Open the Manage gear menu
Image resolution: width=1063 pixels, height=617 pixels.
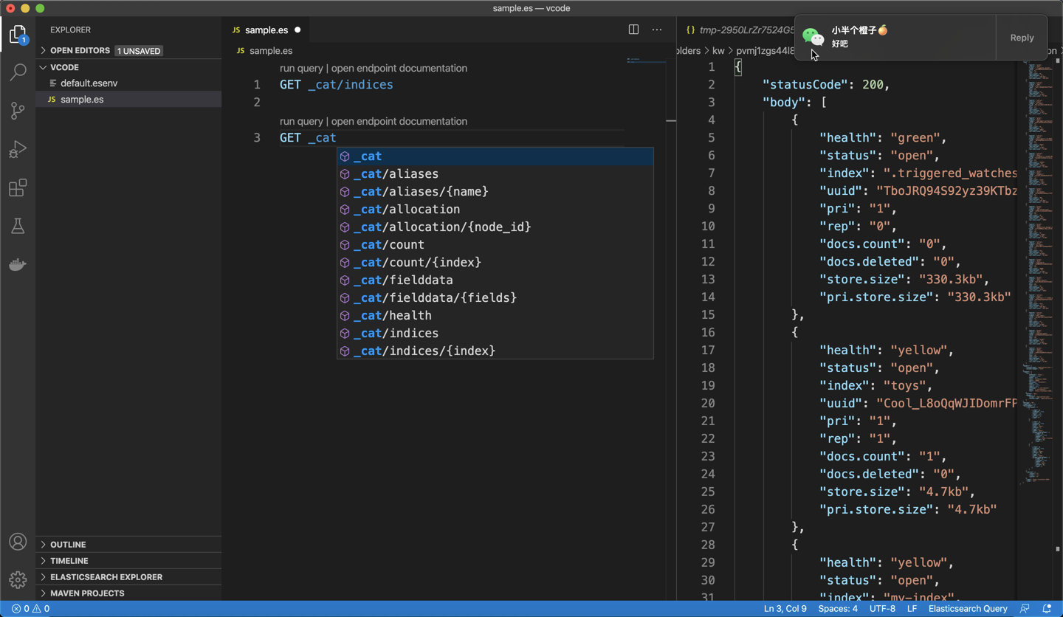point(18,579)
